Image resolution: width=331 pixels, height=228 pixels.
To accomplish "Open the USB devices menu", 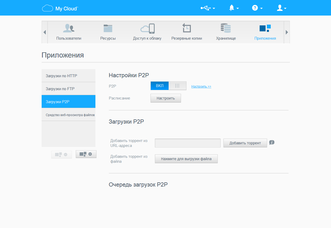I will pyautogui.click(x=208, y=8).
